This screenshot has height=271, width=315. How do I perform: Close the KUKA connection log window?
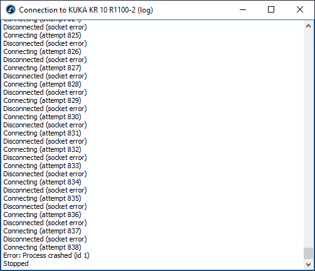300,9
